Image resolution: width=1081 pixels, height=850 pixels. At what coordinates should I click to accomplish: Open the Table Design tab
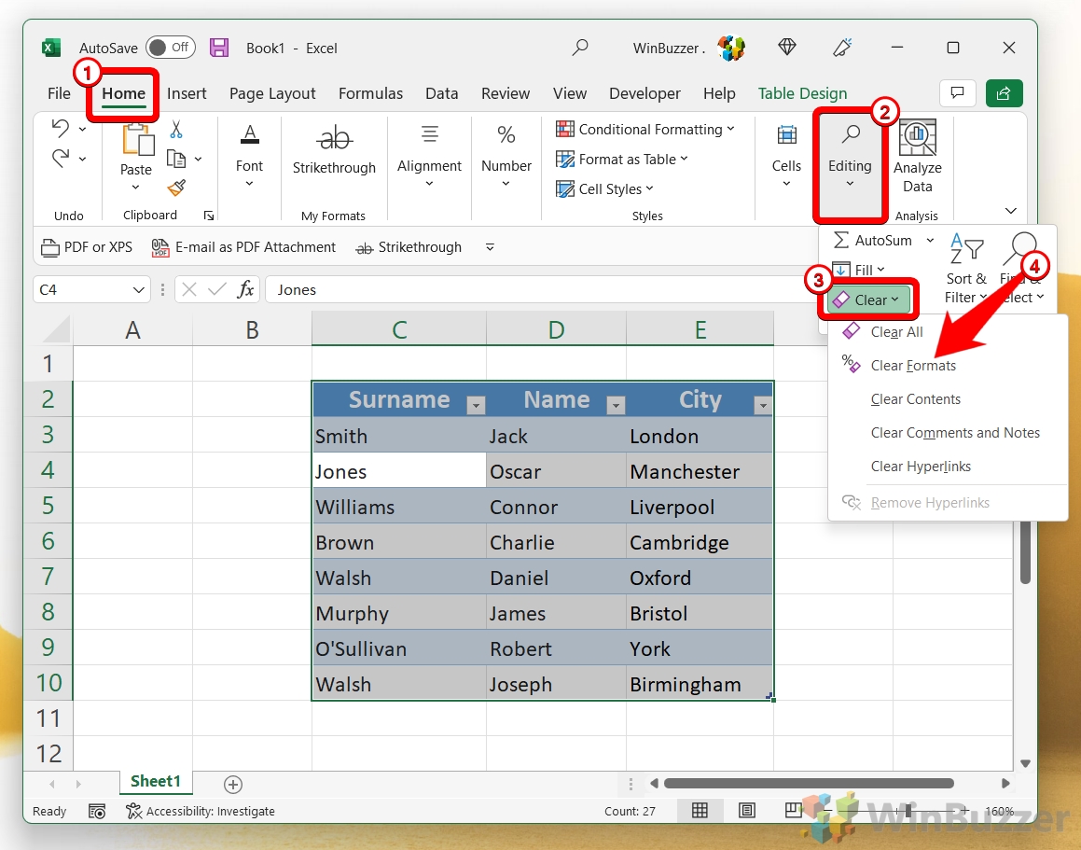(802, 93)
